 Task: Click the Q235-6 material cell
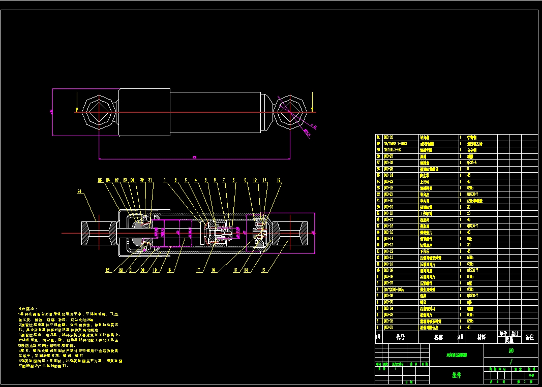click(x=471, y=163)
